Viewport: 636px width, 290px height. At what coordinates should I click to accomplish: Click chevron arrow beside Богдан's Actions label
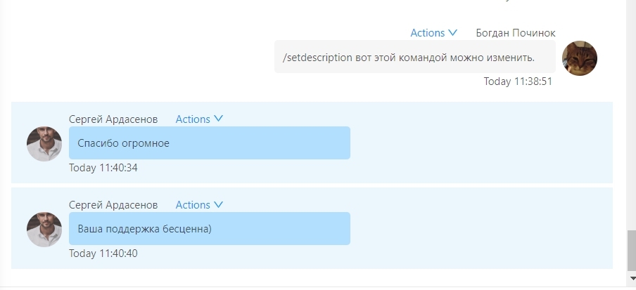tap(452, 33)
